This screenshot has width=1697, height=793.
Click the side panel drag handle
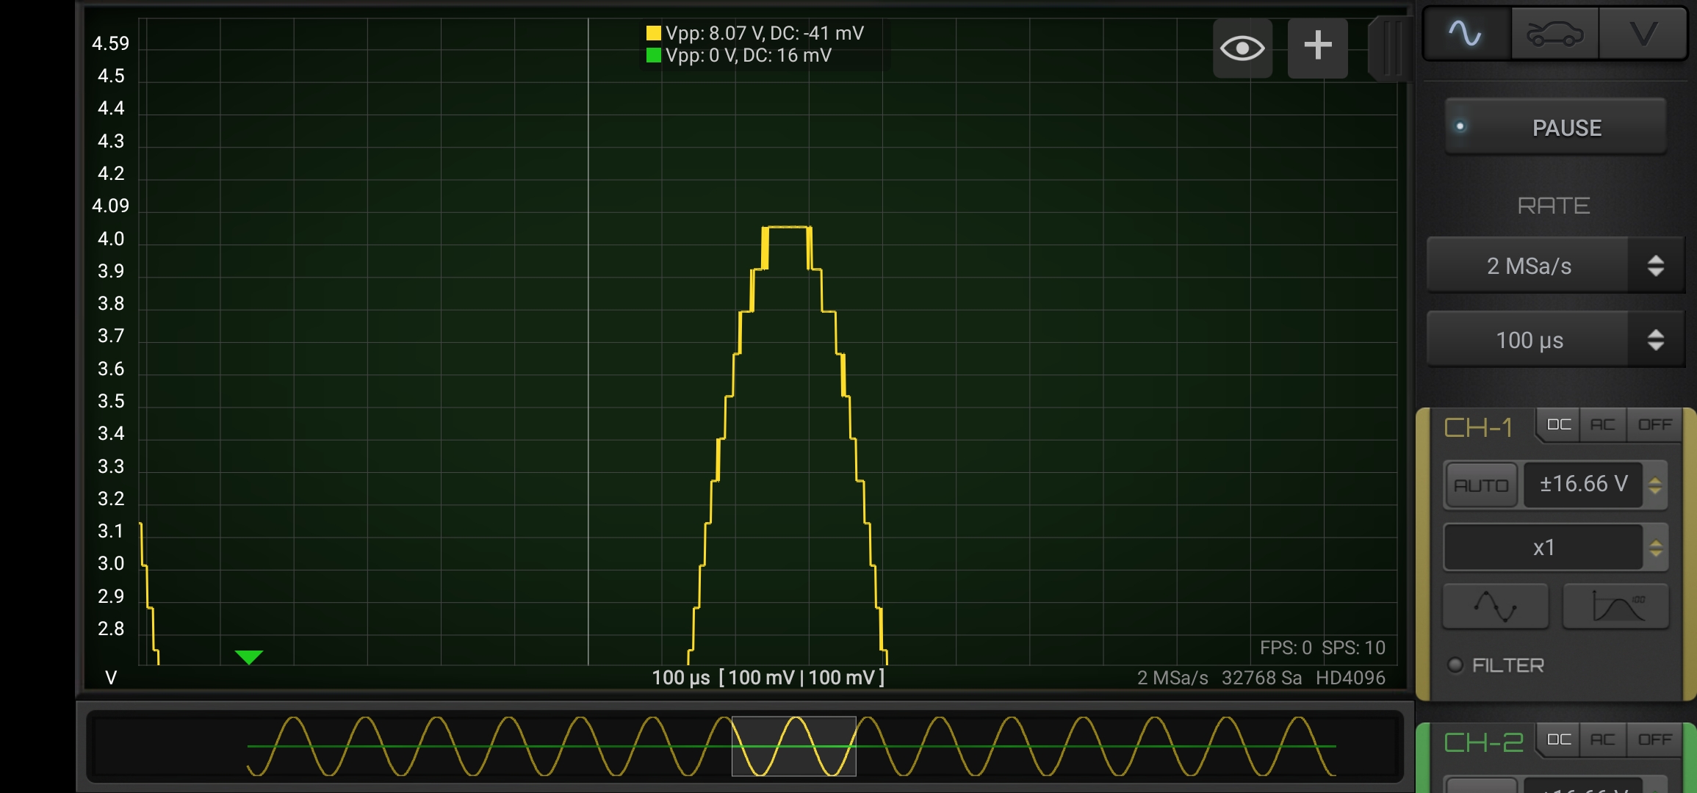pos(1391,48)
